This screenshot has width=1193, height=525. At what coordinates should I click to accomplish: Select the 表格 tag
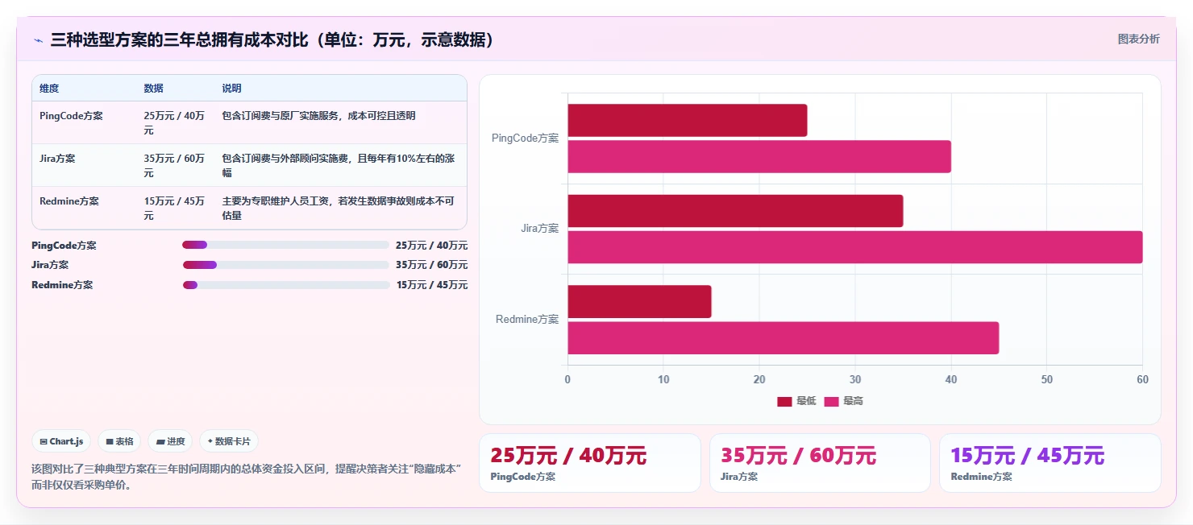tap(119, 441)
